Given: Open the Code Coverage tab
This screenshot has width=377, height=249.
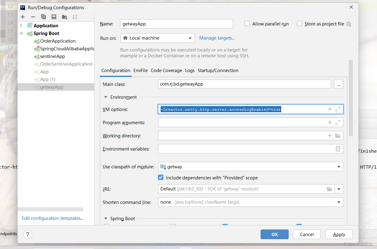Looking at the screenshot, I should click(x=166, y=71).
